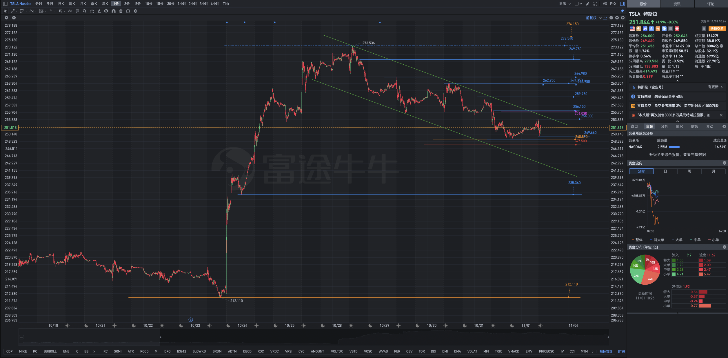Screen dimensions: 728x358
Task: Switch to the 分析 tab
Action: coord(665,126)
